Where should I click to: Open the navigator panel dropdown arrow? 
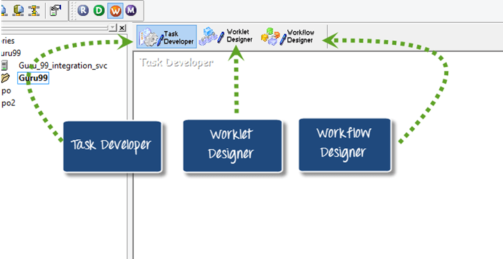point(112,28)
